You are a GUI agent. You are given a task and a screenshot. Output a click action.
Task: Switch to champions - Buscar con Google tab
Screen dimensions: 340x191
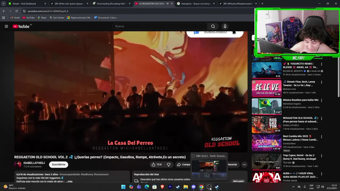tap(196, 4)
